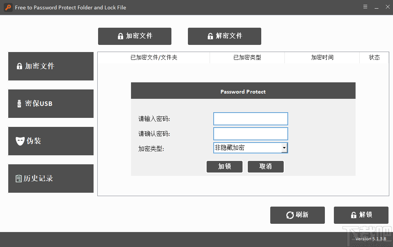Select the 加密文件 sidebar lock icon
Viewport: 393px width, 247px height.
(x=19, y=66)
